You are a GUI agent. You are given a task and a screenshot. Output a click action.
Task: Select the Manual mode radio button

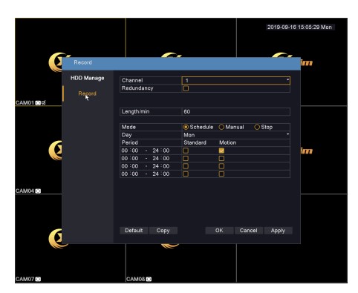(221, 127)
